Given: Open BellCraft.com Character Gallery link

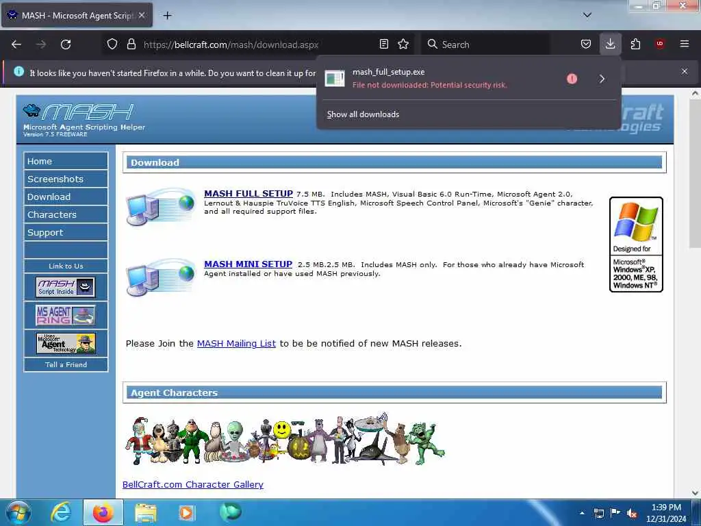Looking at the screenshot, I should click(193, 484).
